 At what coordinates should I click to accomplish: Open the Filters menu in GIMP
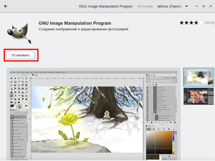click(x=45, y=72)
